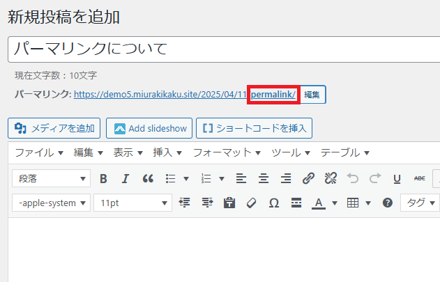440x282 pixels.
Task: Click the insert link icon
Action: point(308,178)
